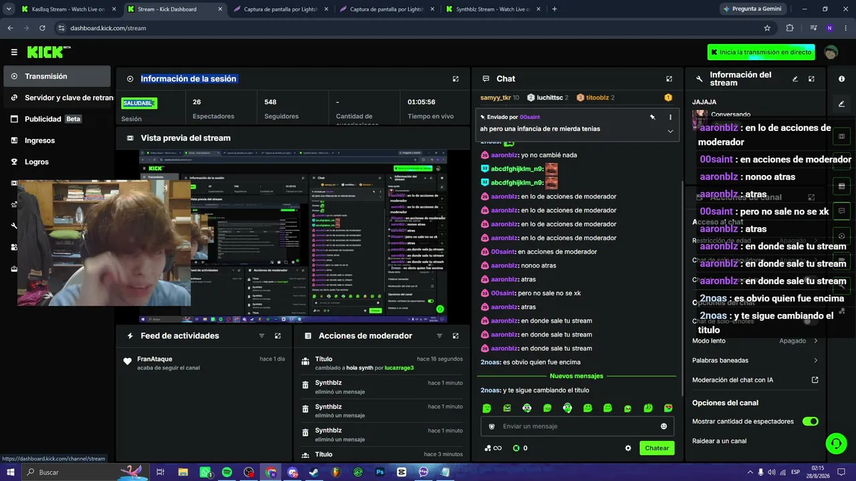This screenshot has width=856, height=481.
Task: Jump to Nuevos mensajes divider label
Action: click(576, 376)
